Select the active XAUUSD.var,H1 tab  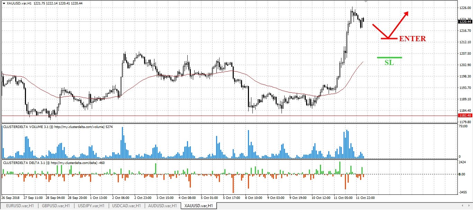[x=198, y=206]
